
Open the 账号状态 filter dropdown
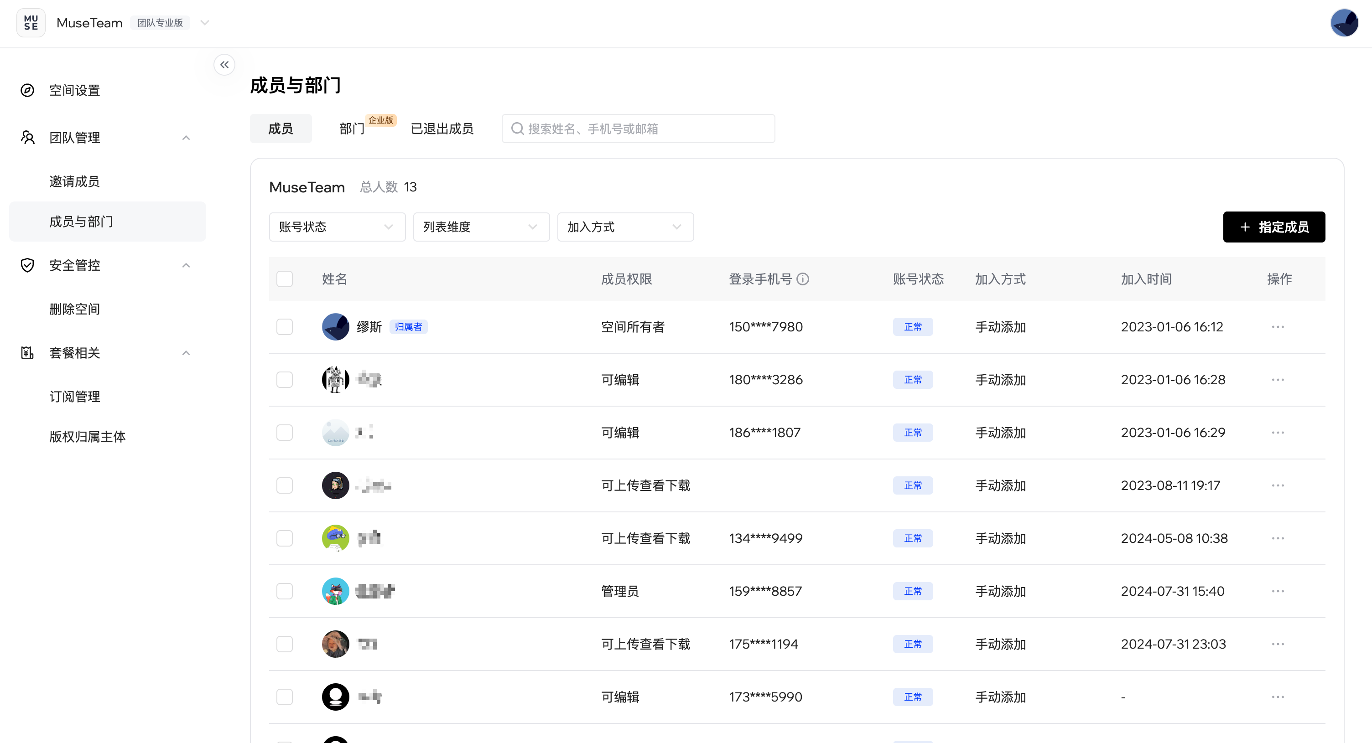tap(337, 227)
